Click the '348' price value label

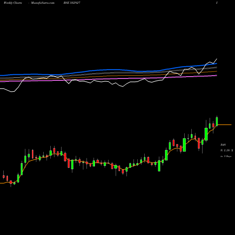(x=223, y=145)
